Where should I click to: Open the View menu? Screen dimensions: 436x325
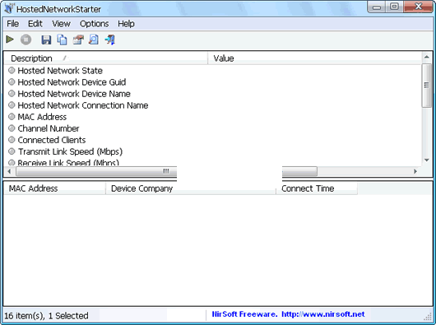click(x=61, y=24)
